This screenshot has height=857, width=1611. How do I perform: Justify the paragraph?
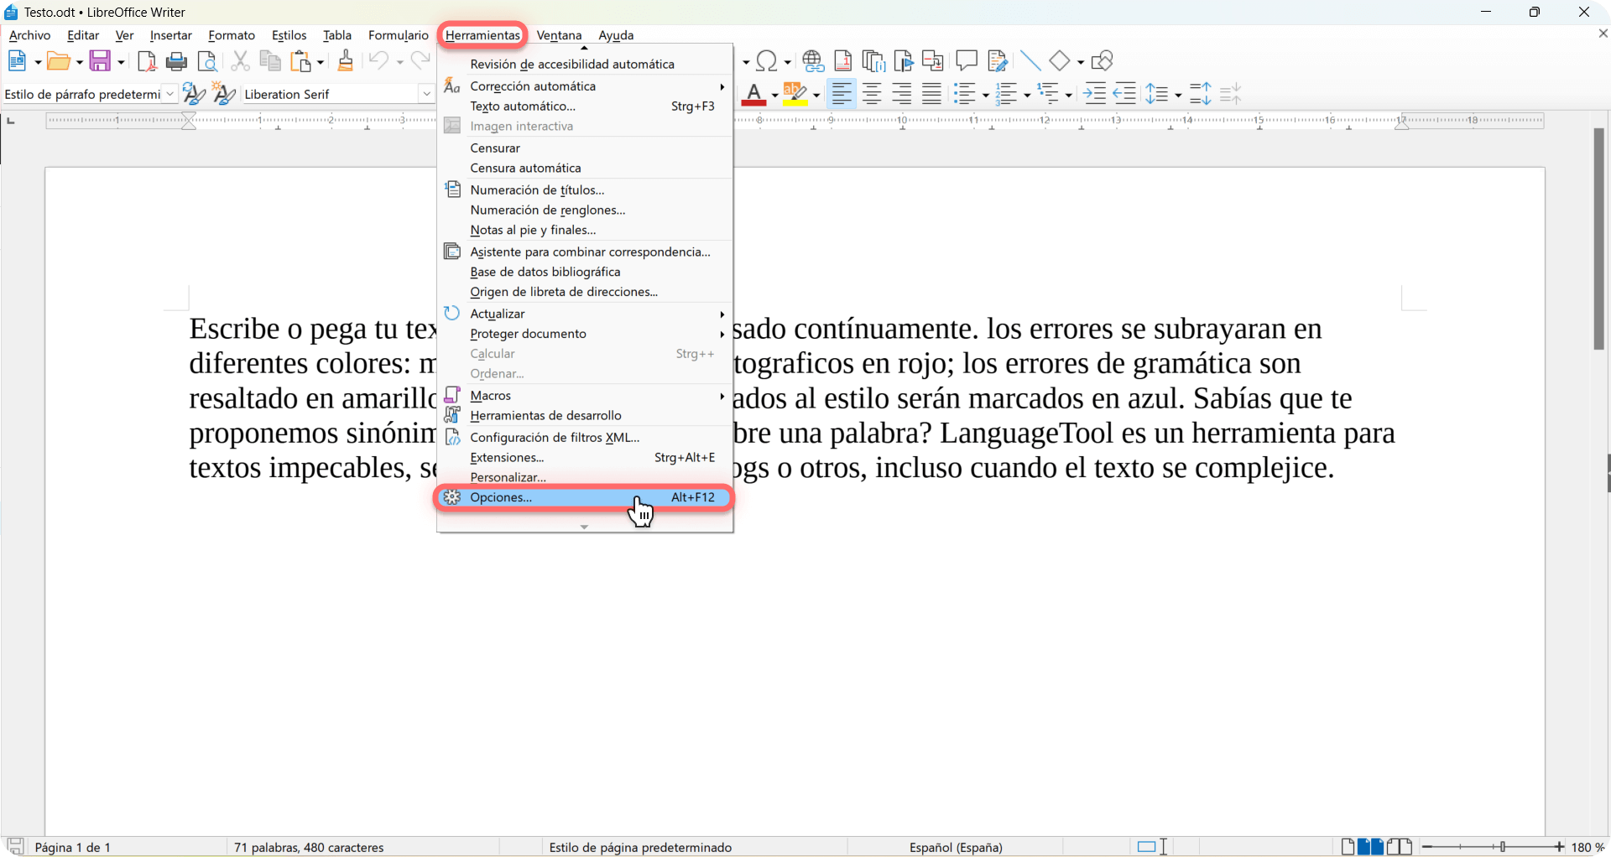[x=931, y=94]
